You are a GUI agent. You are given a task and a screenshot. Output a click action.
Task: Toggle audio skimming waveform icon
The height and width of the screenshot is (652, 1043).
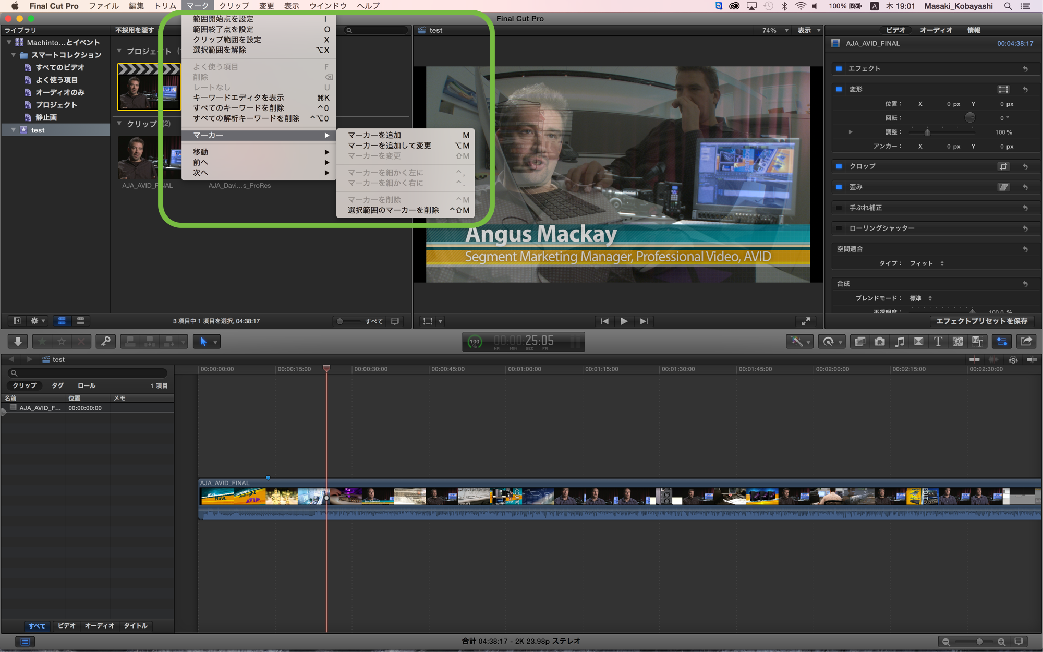994,359
